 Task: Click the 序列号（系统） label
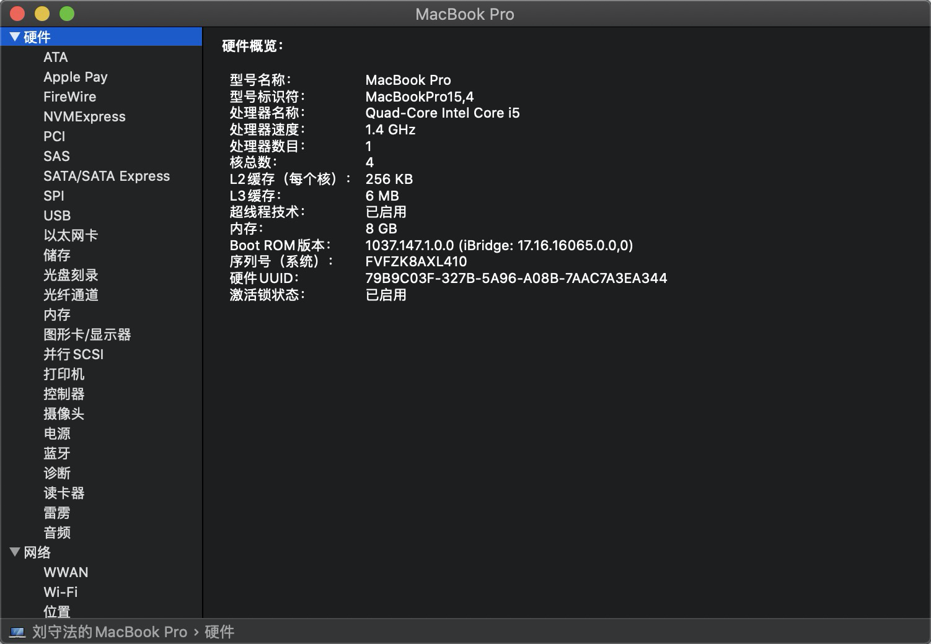click(x=282, y=261)
